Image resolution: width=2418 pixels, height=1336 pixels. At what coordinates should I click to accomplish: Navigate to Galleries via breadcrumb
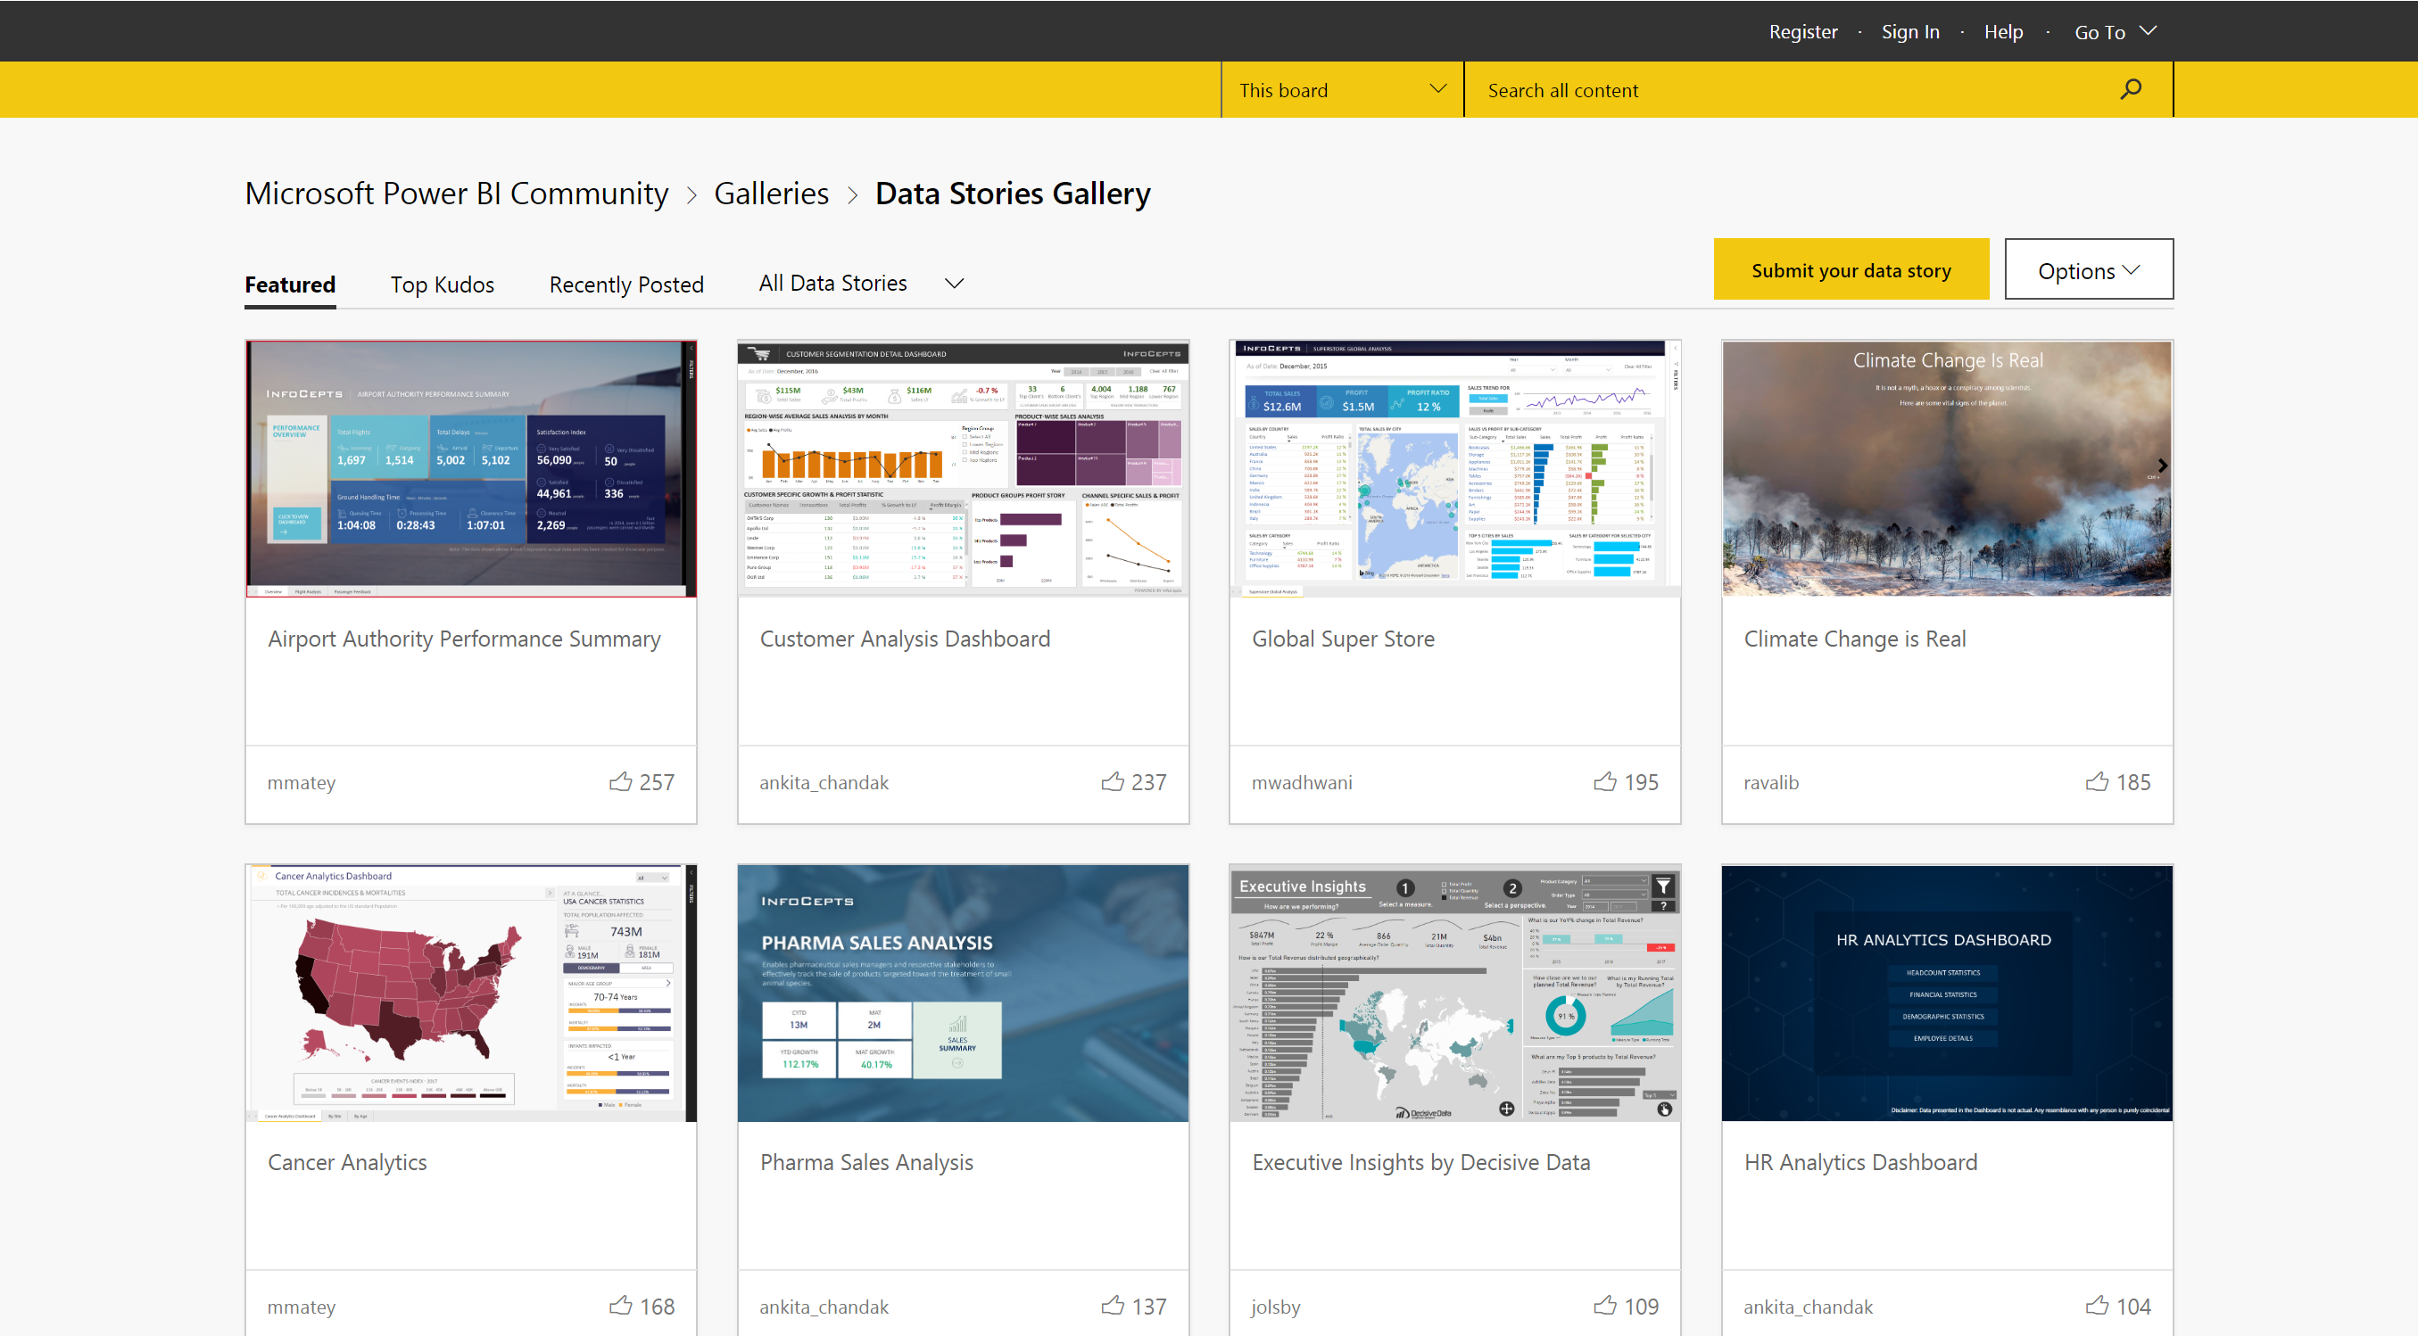coord(772,194)
